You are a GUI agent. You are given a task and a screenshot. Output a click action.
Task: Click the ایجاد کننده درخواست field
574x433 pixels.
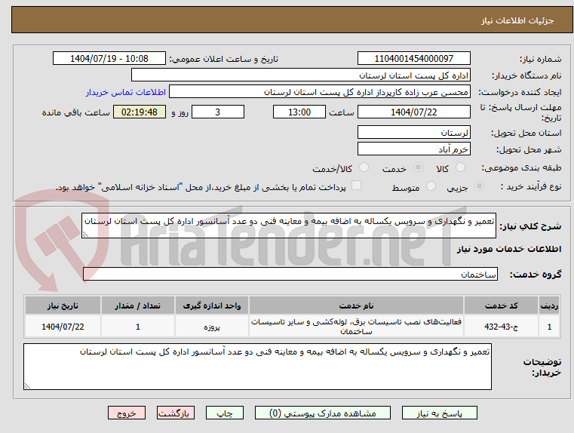[x=320, y=92]
